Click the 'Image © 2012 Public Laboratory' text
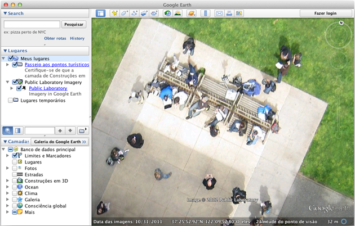 click(x=223, y=200)
